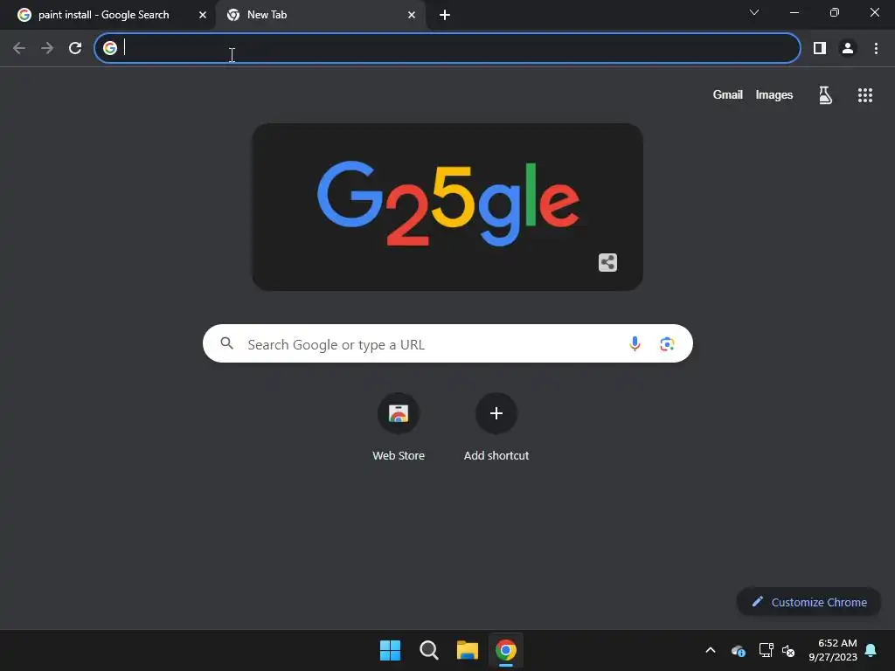895x671 pixels.
Task: Reload the current page
Action: click(75, 49)
